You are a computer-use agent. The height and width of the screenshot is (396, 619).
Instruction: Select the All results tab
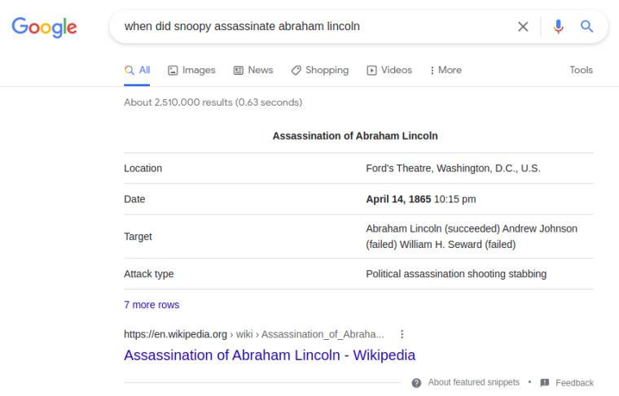(x=137, y=70)
